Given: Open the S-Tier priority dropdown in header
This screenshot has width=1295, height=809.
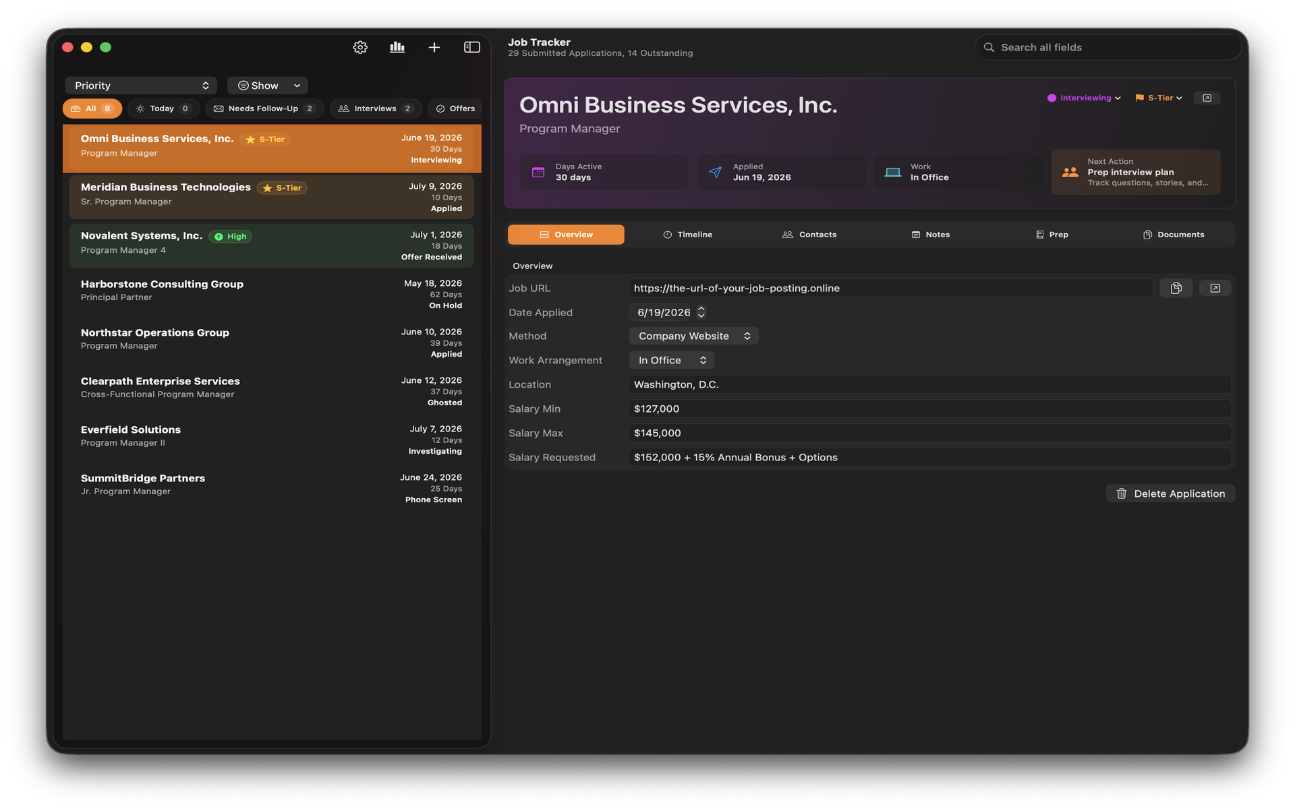Looking at the screenshot, I should pos(1159,98).
